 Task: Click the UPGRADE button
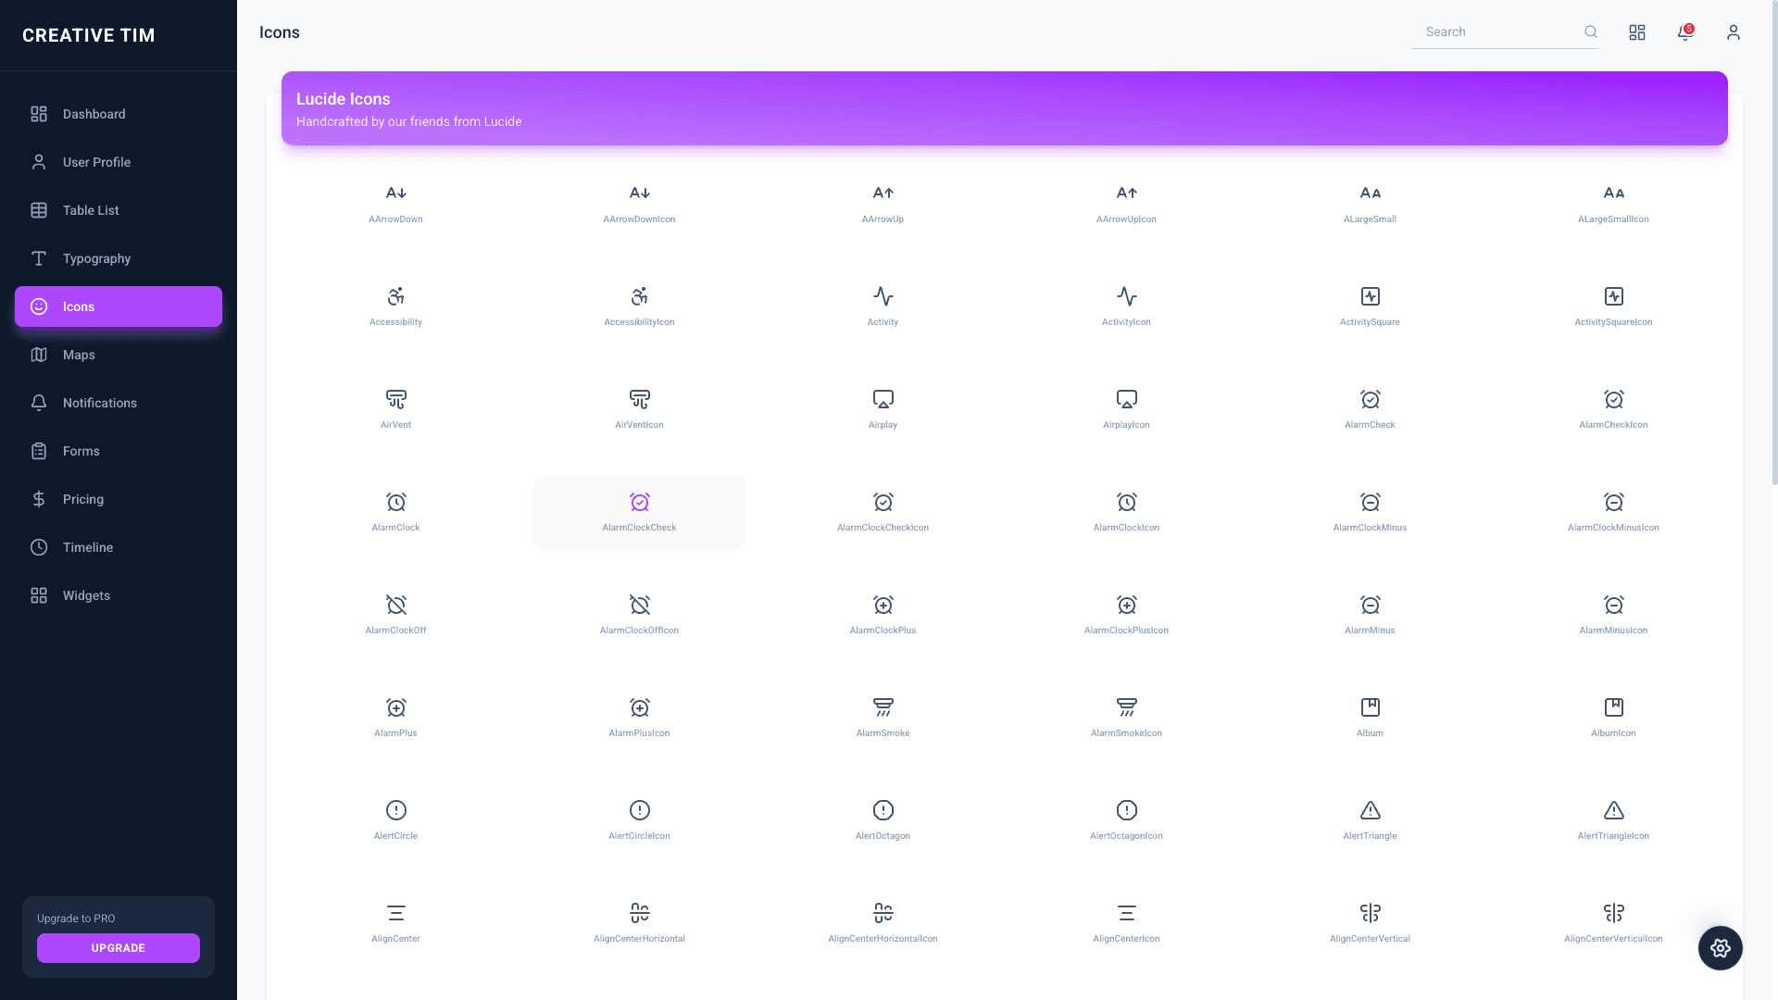click(x=118, y=948)
